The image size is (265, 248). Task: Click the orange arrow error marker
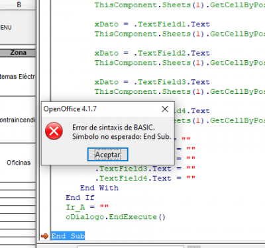[44, 236]
